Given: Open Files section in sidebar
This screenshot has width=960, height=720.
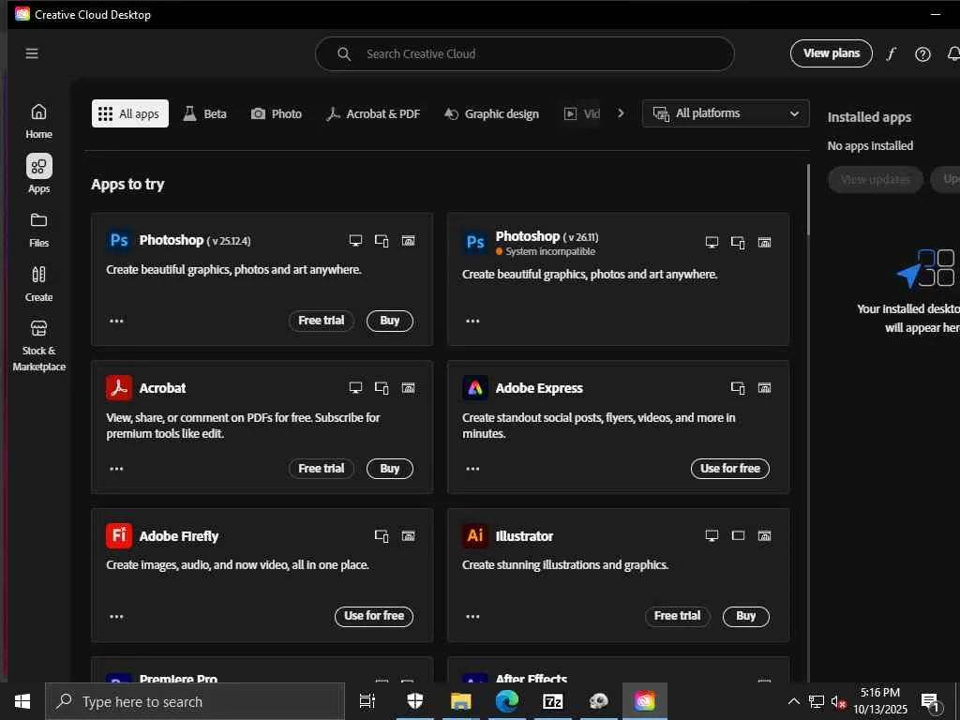Looking at the screenshot, I should 38,231.
